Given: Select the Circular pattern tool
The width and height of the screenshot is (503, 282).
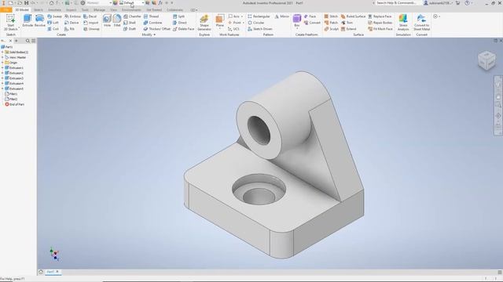Looking at the screenshot, I should (x=256, y=23).
